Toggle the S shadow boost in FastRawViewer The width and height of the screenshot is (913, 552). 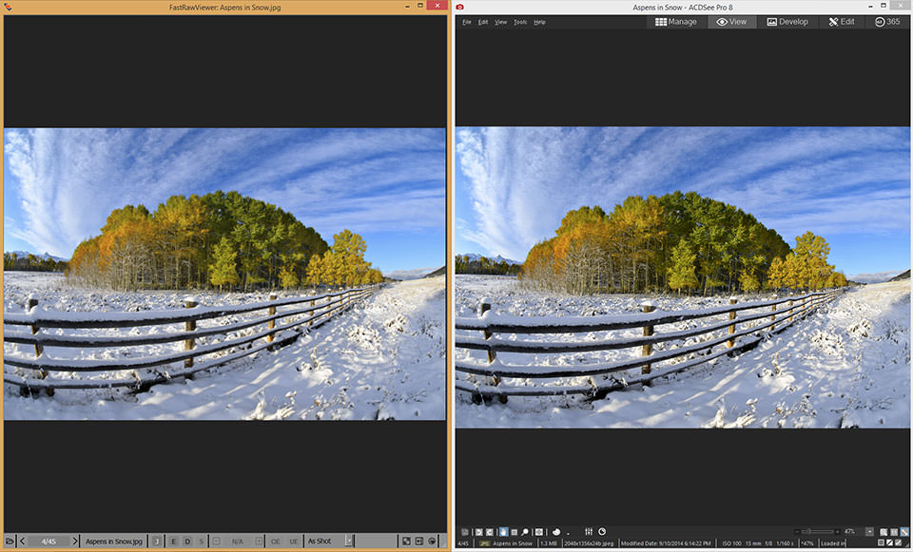tap(202, 541)
